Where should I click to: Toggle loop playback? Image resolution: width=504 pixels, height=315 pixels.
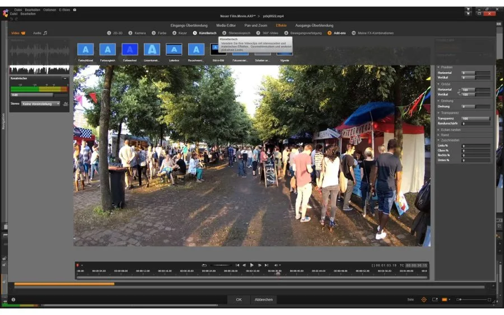click(204, 265)
